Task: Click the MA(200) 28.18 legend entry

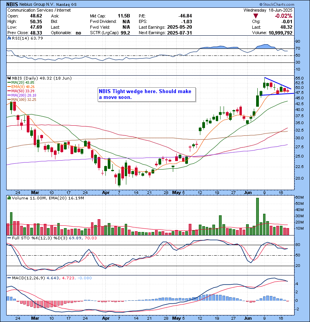Action: (22, 95)
